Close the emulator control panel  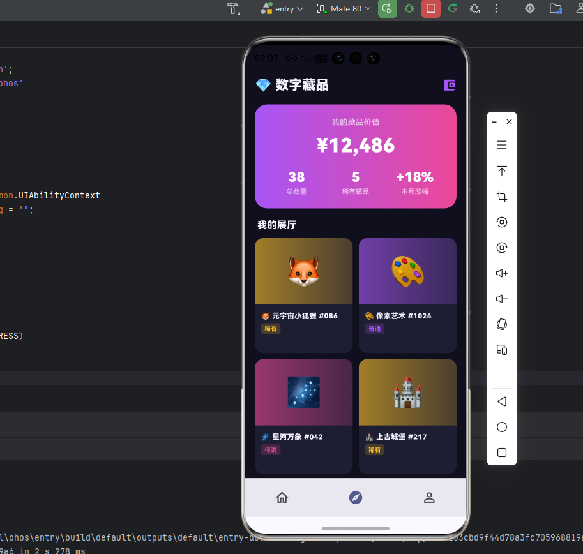tap(509, 121)
